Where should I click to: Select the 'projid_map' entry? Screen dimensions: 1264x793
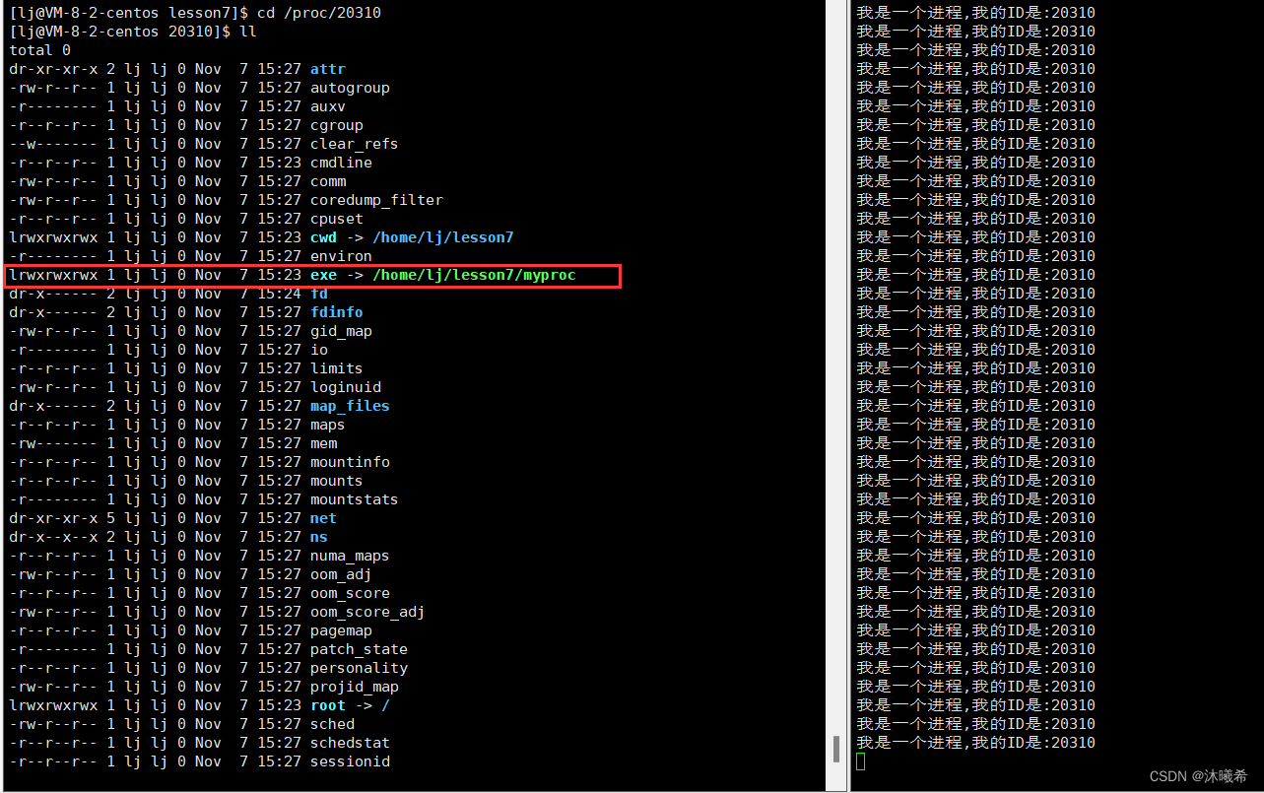[354, 687]
